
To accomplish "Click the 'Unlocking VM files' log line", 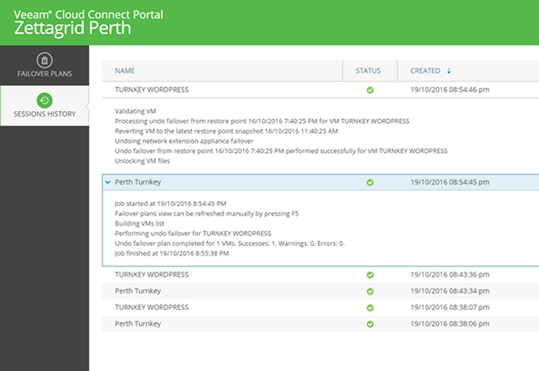I will click(x=142, y=161).
